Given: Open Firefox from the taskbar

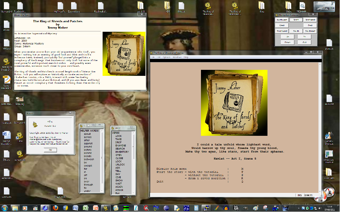Looking at the screenshot, I should tap(55, 208).
